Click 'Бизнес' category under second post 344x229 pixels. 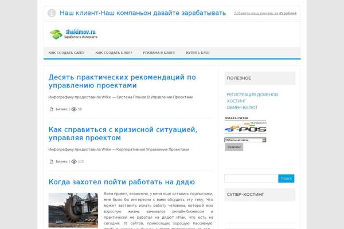point(62,161)
